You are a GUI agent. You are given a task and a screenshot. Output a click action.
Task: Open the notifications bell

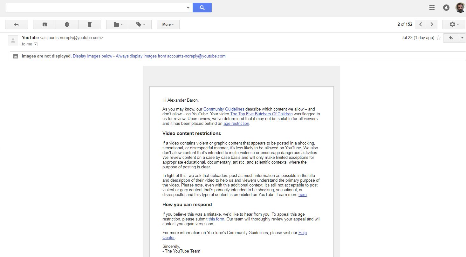446,8
